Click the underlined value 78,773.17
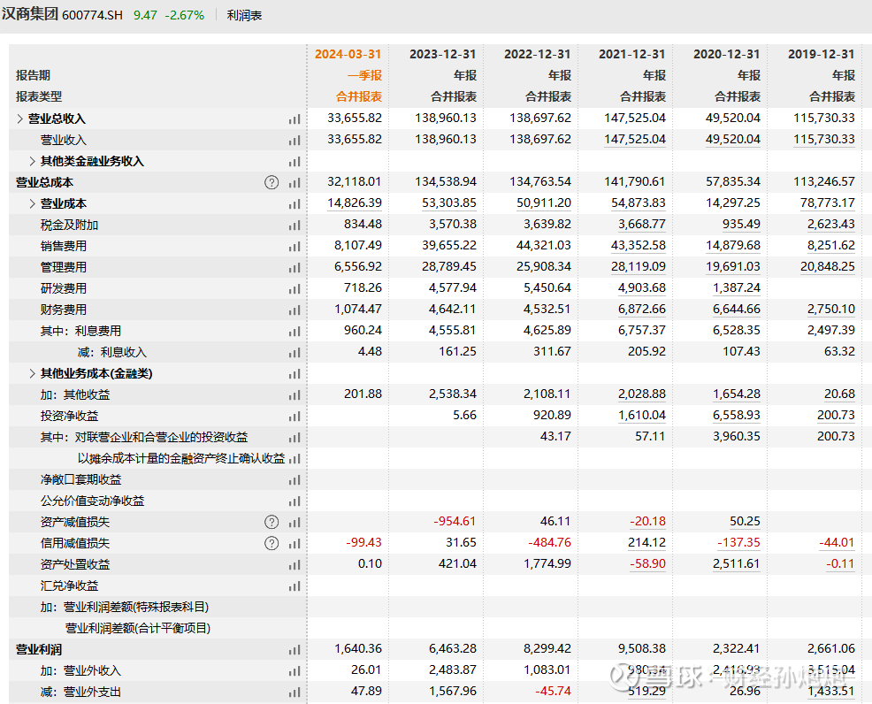 [x=828, y=203]
